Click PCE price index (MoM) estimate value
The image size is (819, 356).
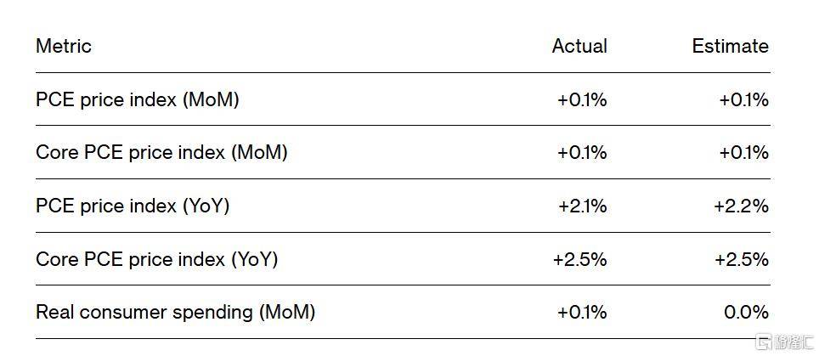point(743,99)
